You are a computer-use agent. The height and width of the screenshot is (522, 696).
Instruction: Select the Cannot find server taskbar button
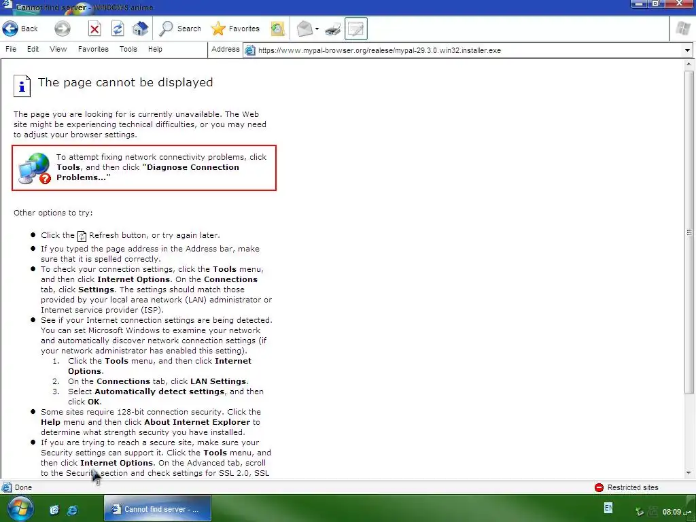158,508
